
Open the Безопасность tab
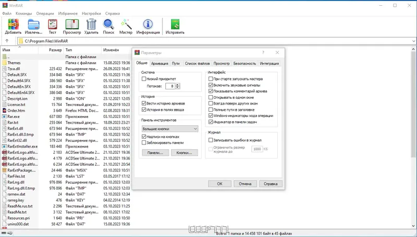click(x=244, y=63)
